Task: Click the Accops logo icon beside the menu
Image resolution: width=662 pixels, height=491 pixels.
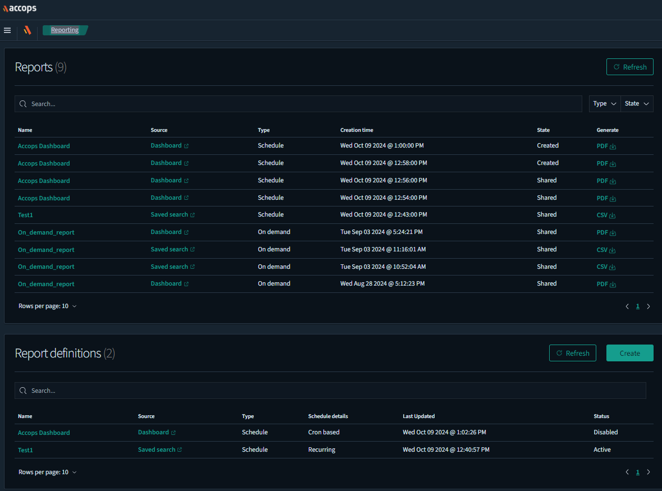Action: tap(27, 30)
